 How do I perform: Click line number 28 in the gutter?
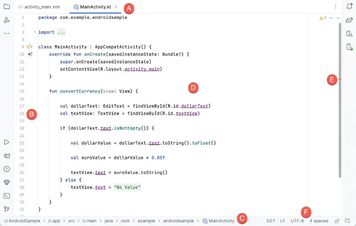22,187
